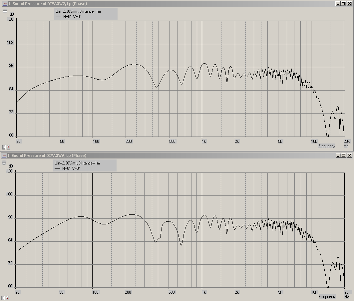
Task: Click the DIYA3WA window title bar text
Action: pyautogui.click(x=47, y=155)
